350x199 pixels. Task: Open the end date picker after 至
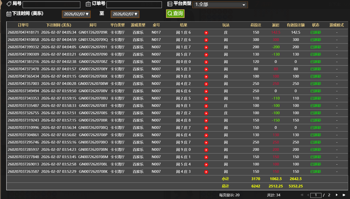click(125, 14)
